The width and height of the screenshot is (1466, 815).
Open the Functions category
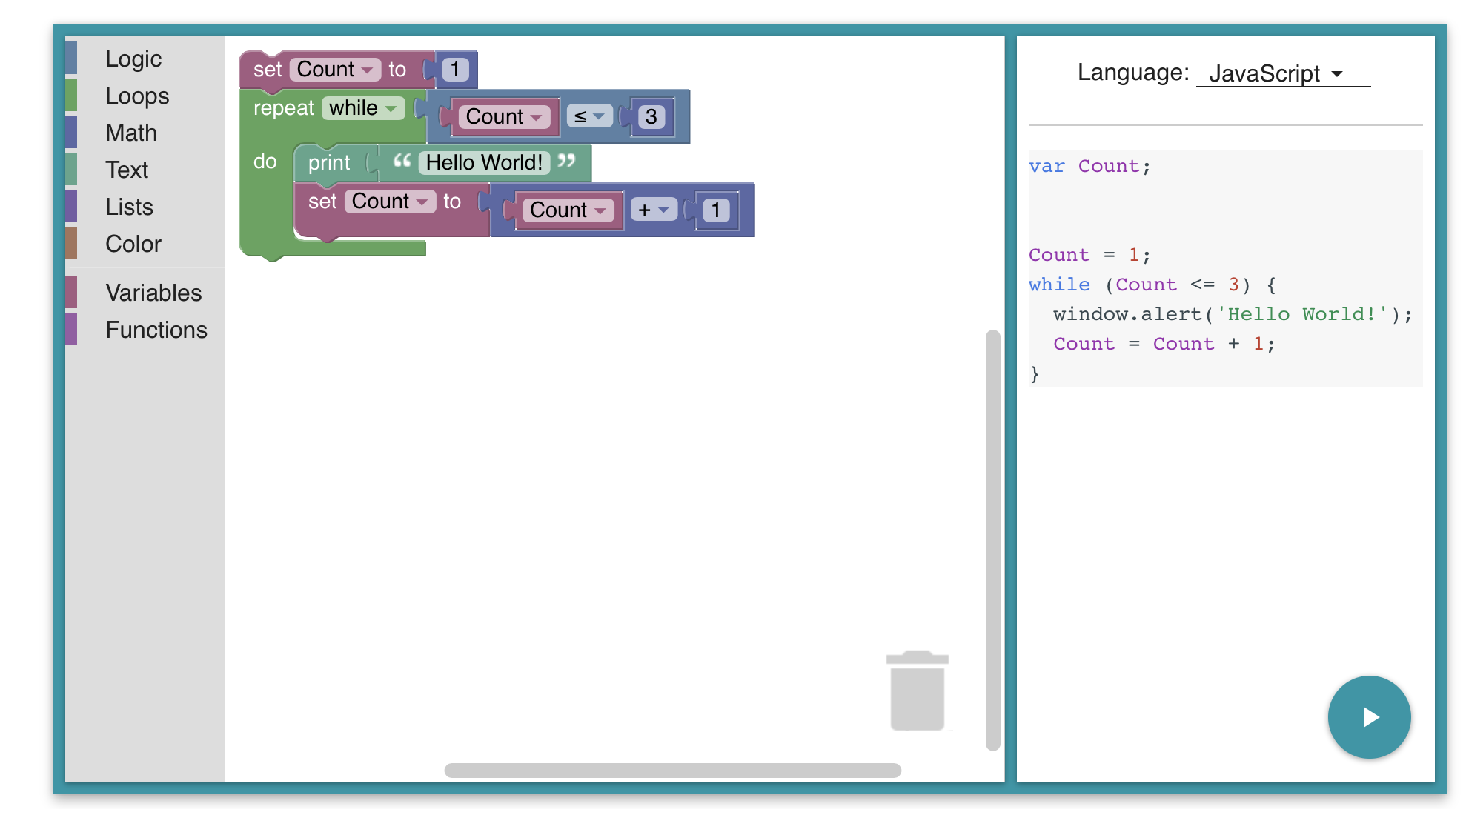point(156,330)
